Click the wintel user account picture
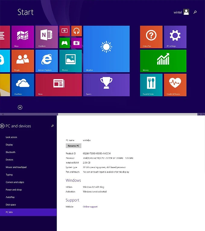 pyautogui.click(x=186, y=12)
